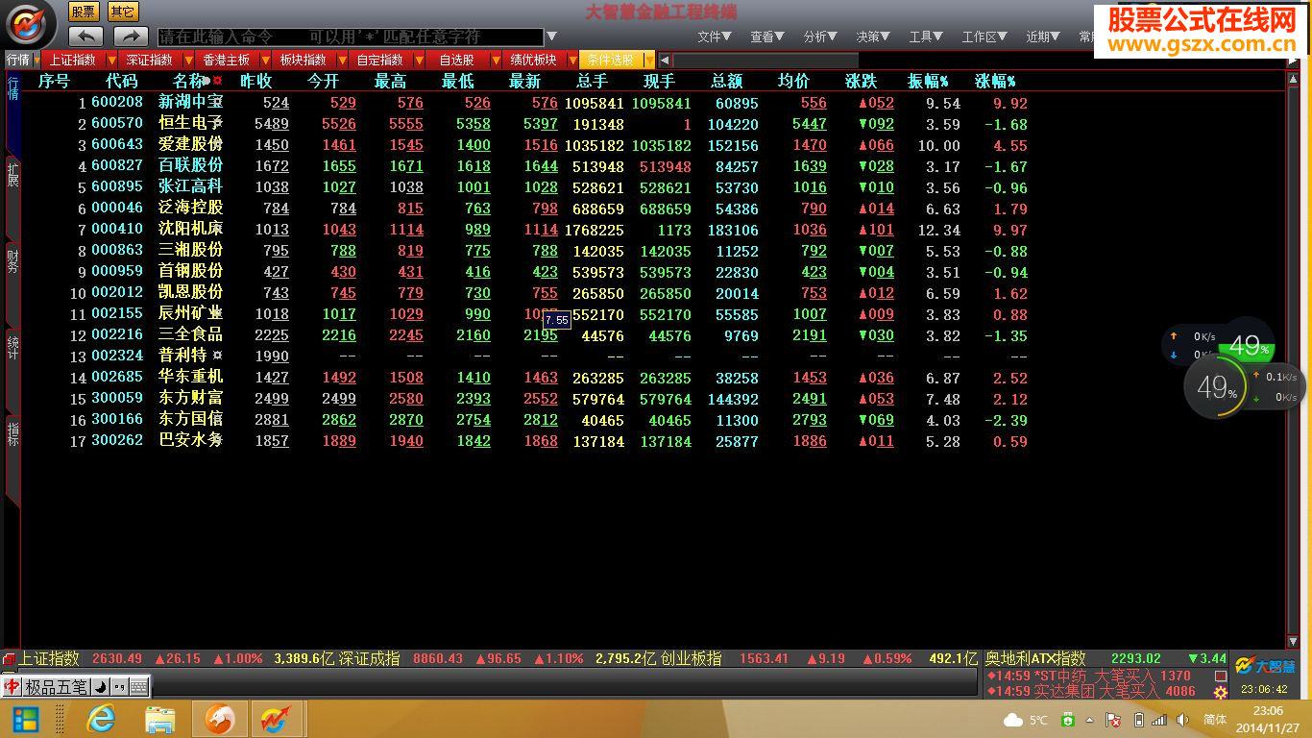This screenshot has width=1312, height=738.
Task: Click the marker icon next to 普利特
Action: tap(217, 356)
